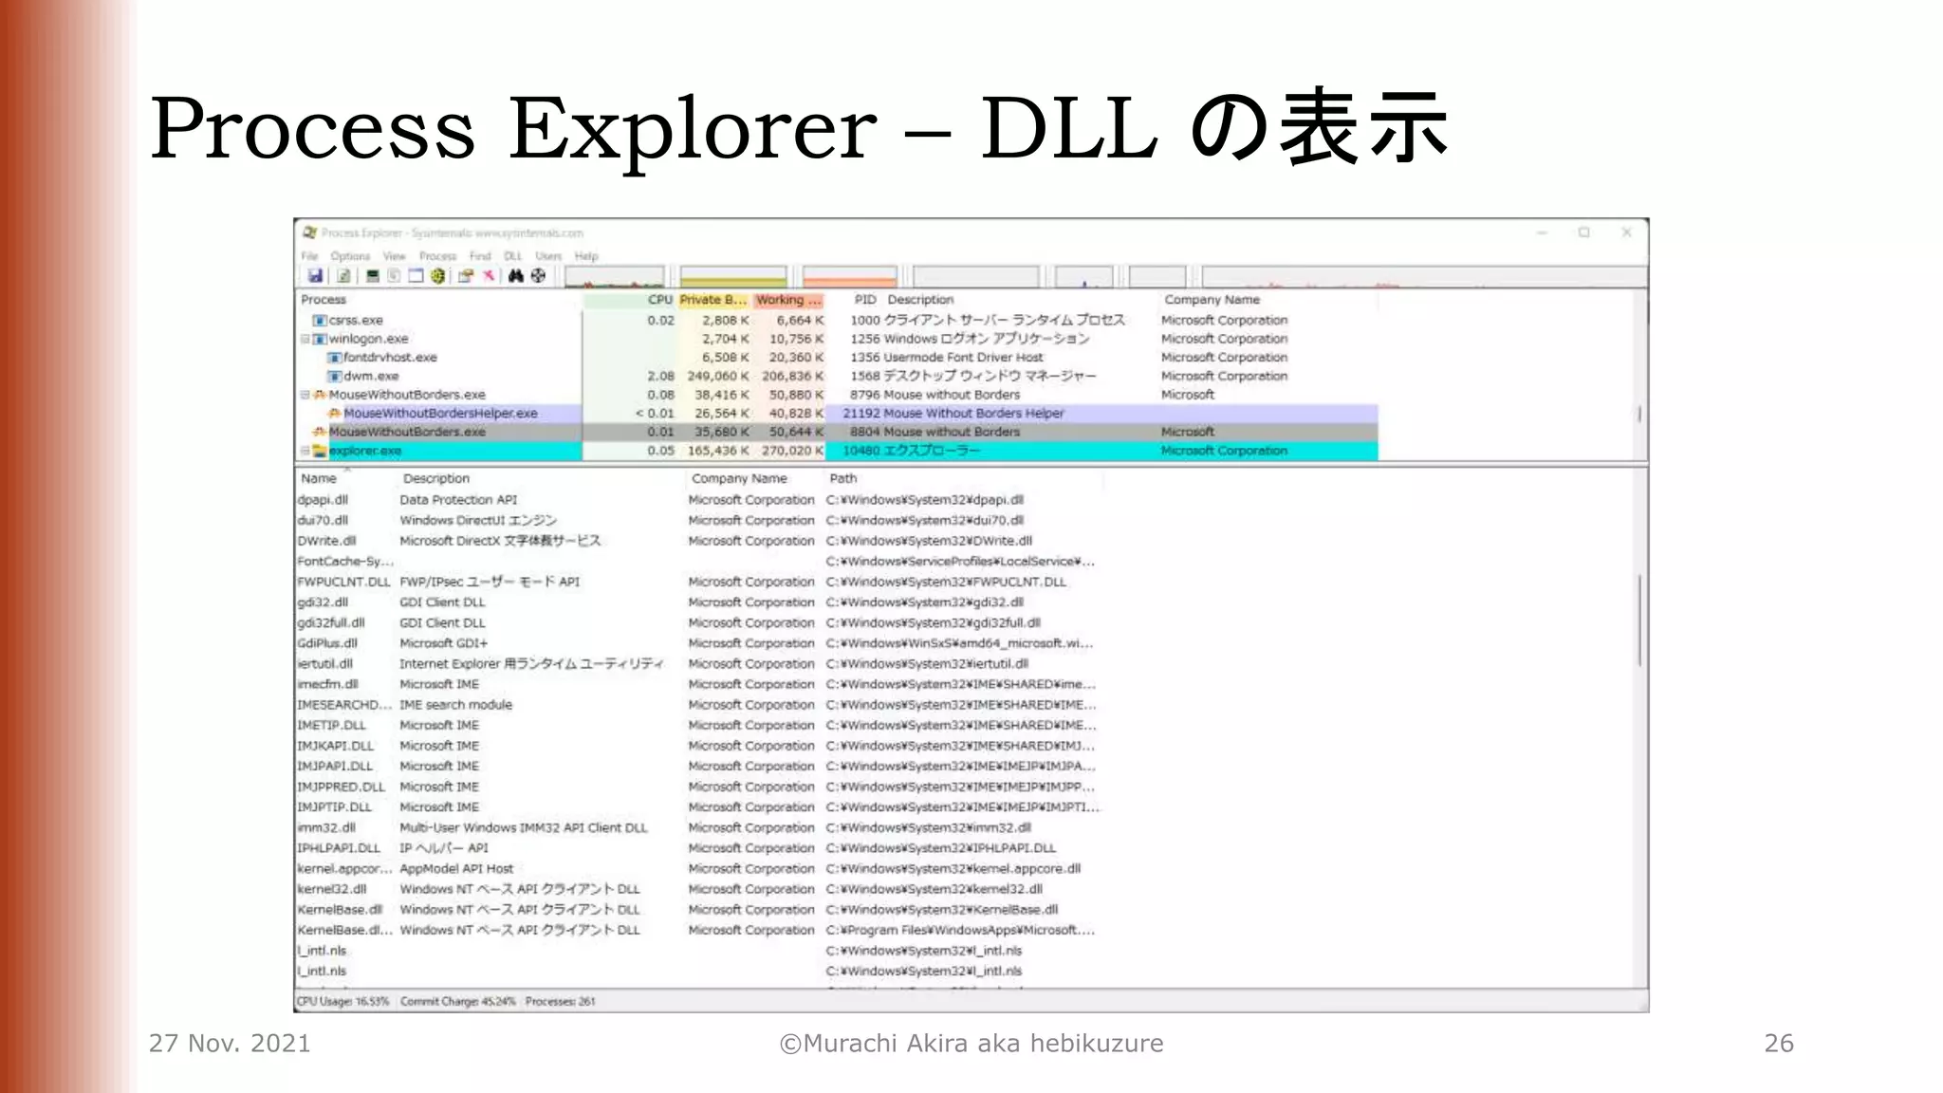Viewport: 1943px width, 1093px height.
Task: Click the CPU usage mini graph in the toolbar
Action: click(615, 277)
